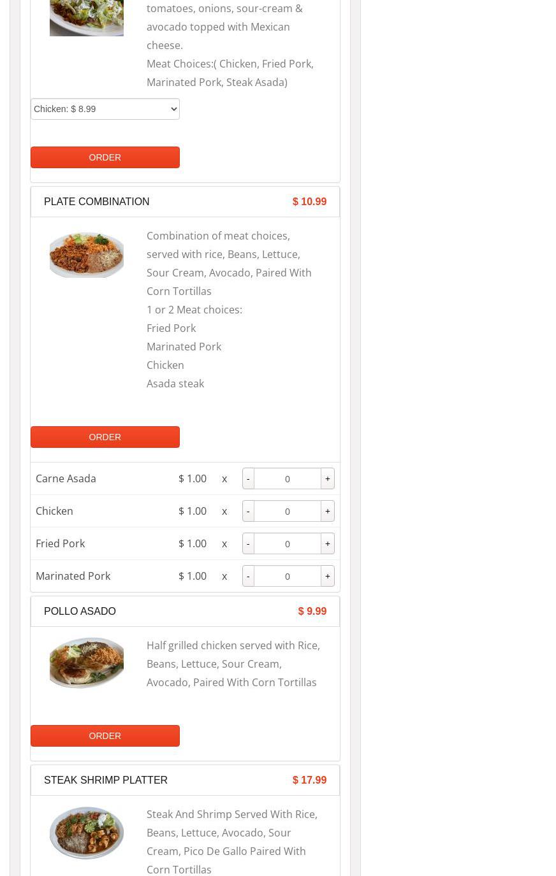Decrease Chicken quantity with minus button
This screenshot has height=876, width=556.
[248, 511]
